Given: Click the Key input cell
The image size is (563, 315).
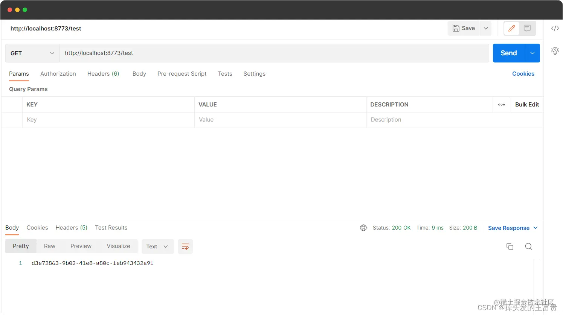Looking at the screenshot, I should (108, 120).
